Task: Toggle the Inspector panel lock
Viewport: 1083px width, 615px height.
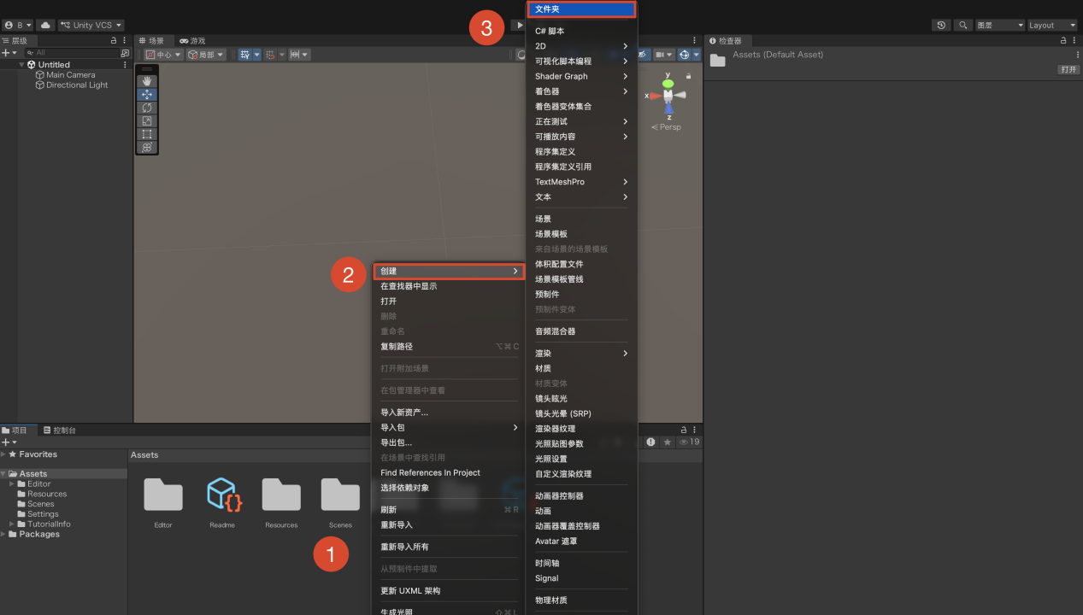Action: 1063,40
